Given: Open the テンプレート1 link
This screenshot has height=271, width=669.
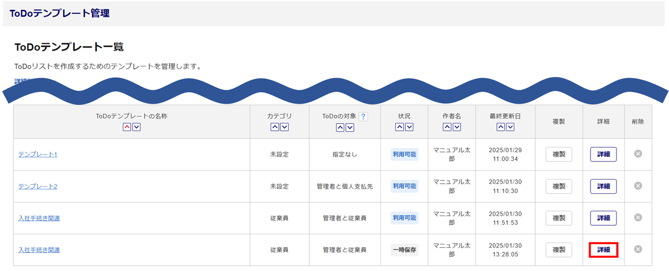Looking at the screenshot, I should click(37, 155).
